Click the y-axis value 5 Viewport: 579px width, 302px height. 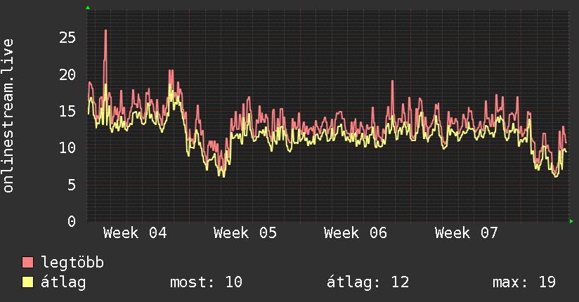coord(72,185)
